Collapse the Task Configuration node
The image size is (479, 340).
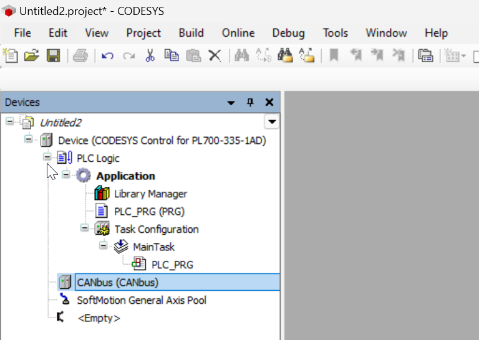pos(85,228)
